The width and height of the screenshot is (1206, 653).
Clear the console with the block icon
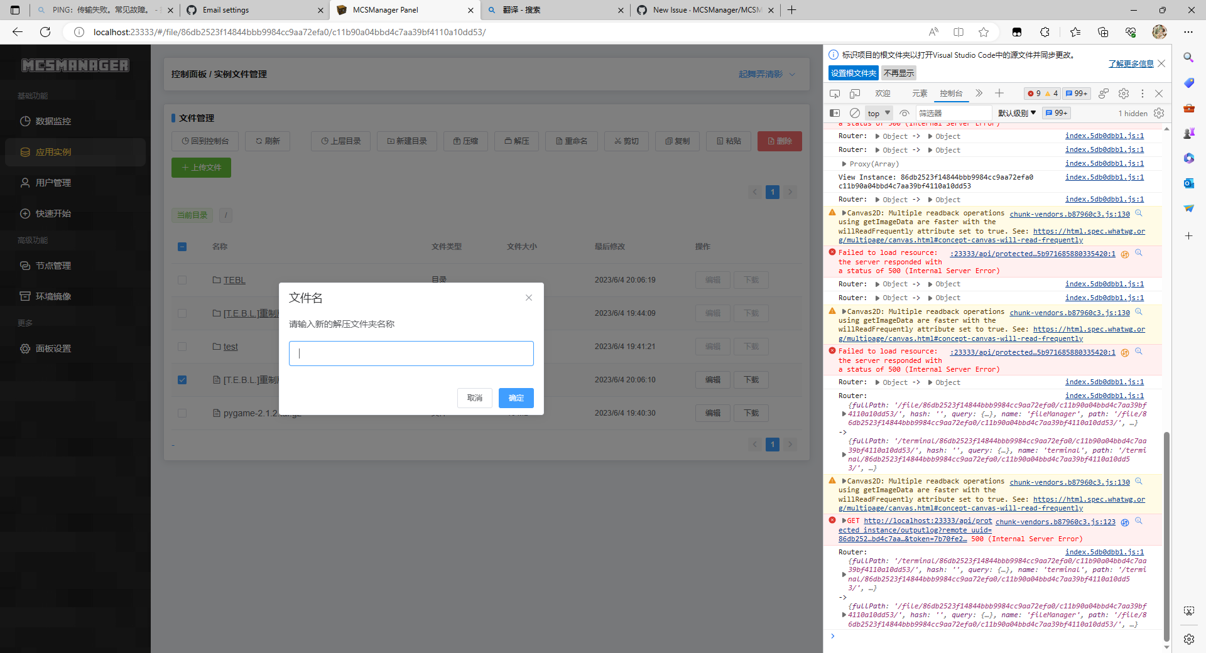[x=855, y=113]
